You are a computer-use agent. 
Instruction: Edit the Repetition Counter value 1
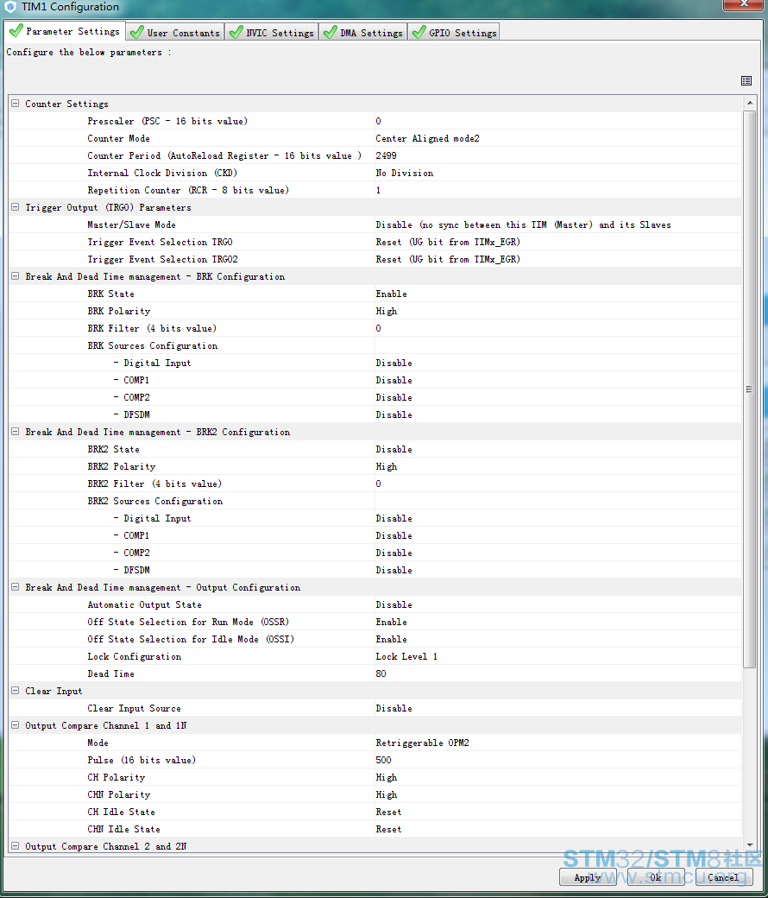pos(558,190)
